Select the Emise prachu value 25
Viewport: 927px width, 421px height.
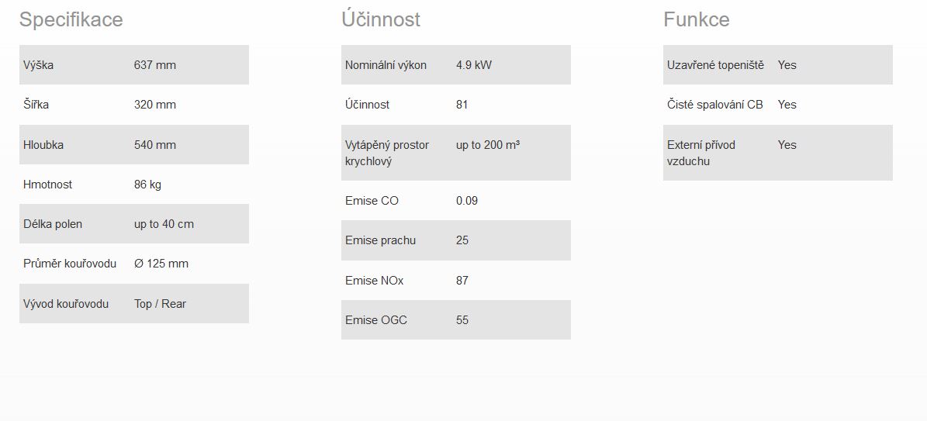click(462, 240)
